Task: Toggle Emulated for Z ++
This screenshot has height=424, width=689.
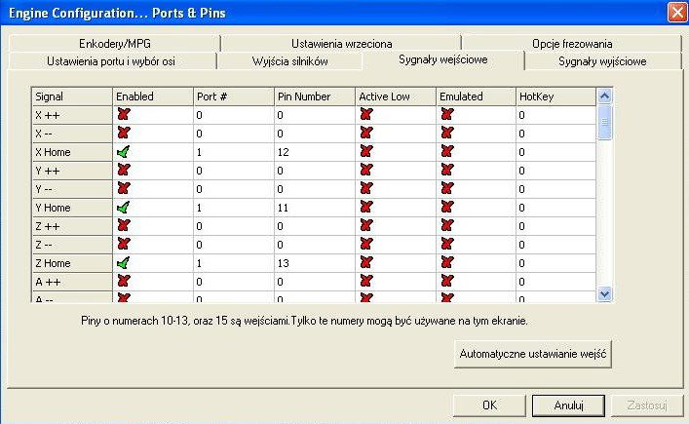Action: point(447,225)
